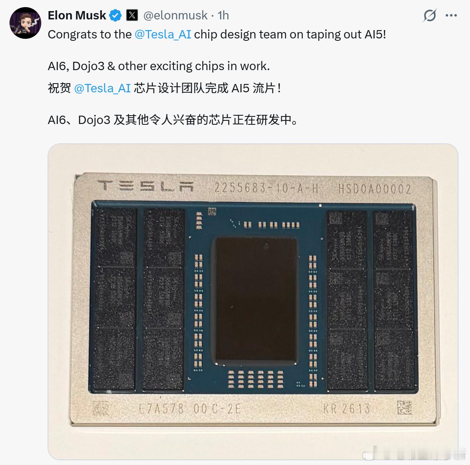Screen dimensions: 470x465
Task: Select the verified badge next to Elon Musk
Action: point(115,15)
